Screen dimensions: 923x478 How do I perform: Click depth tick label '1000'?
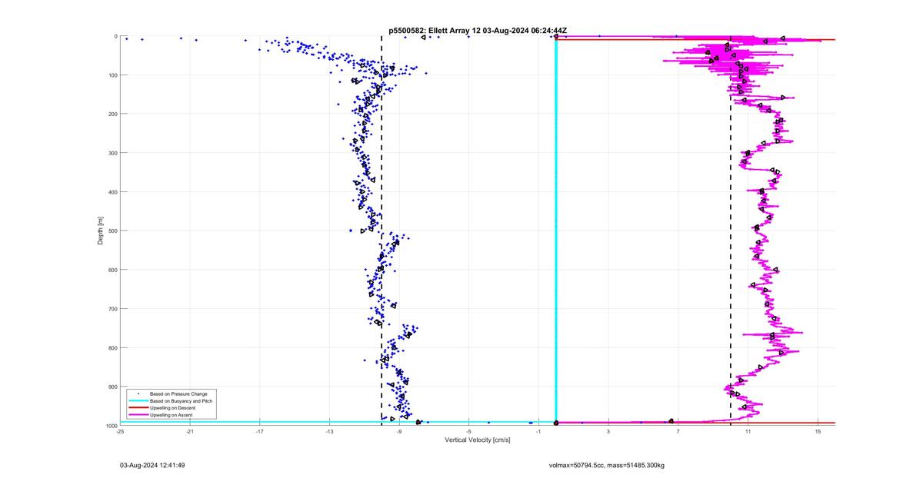pyautogui.click(x=111, y=425)
